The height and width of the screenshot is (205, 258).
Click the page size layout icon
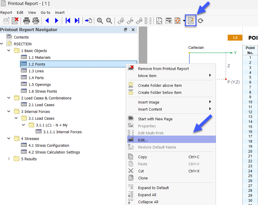pos(159,21)
